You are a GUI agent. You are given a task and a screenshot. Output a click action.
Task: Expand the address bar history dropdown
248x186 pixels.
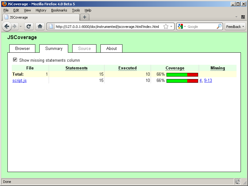click(171, 26)
